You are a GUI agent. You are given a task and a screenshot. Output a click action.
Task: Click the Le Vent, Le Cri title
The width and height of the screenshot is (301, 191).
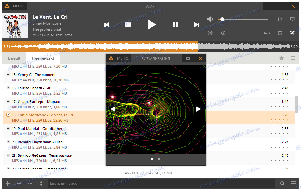coord(50,17)
